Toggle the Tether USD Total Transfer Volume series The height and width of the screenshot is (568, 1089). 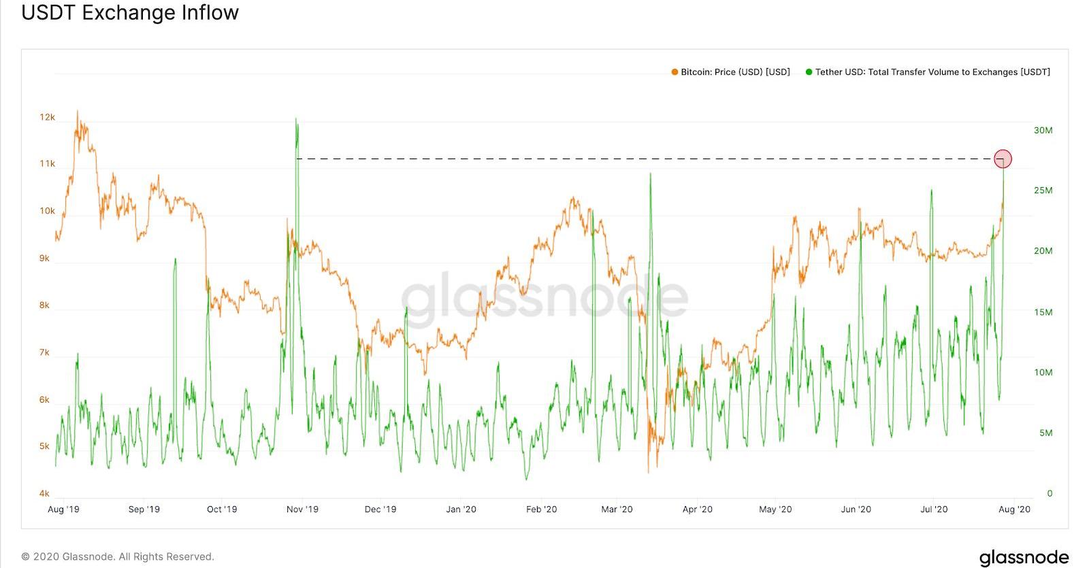(x=932, y=72)
